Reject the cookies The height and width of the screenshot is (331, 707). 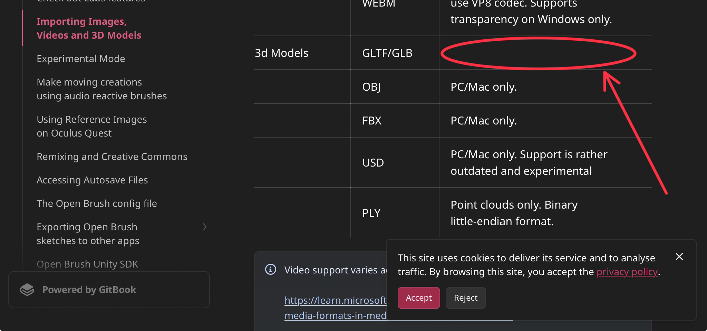pyautogui.click(x=465, y=298)
